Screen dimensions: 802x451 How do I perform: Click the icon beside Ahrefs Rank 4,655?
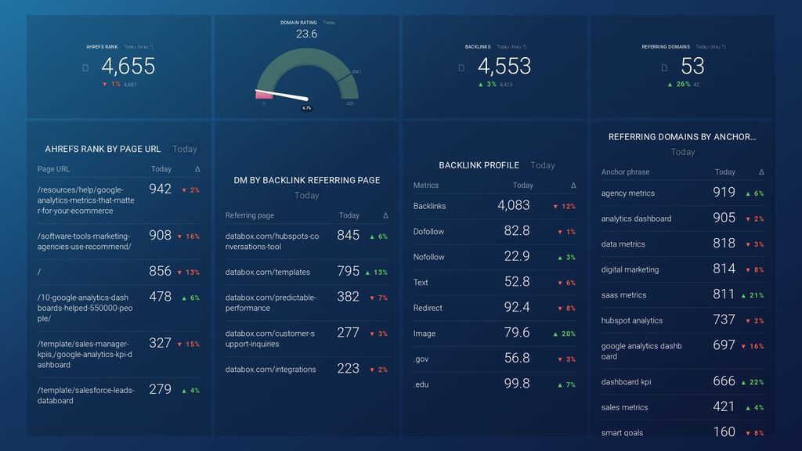click(85, 67)
